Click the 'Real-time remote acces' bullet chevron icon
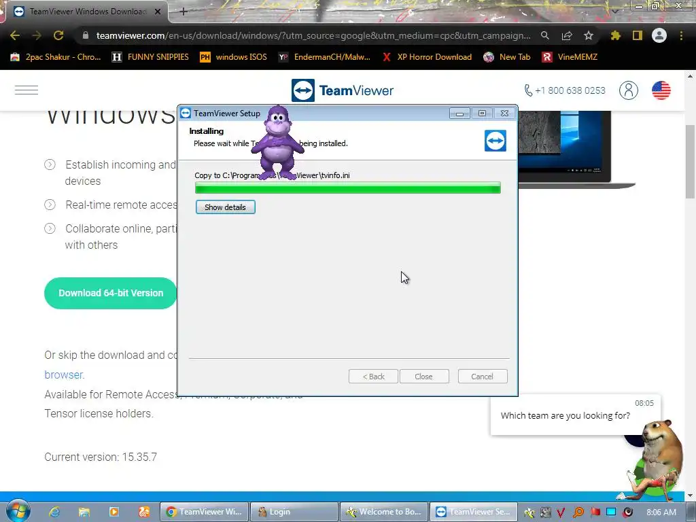This screenshot has height=522, width=696. click(x=50, y=205)
